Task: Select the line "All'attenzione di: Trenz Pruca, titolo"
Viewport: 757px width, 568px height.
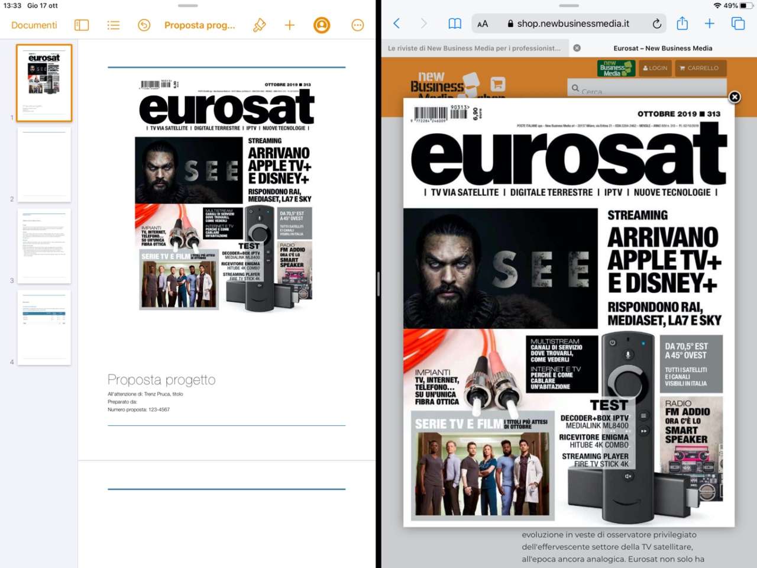Action: point(145,394)
